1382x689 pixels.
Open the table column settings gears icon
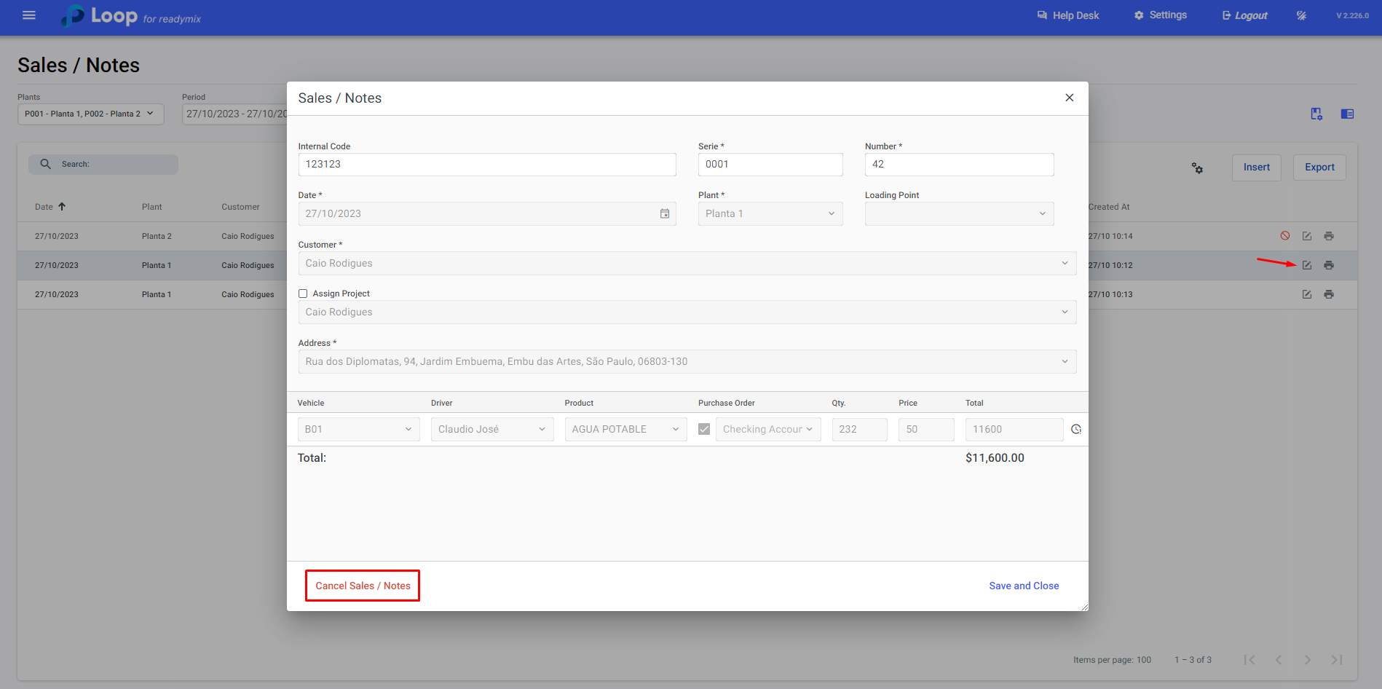1197,168
